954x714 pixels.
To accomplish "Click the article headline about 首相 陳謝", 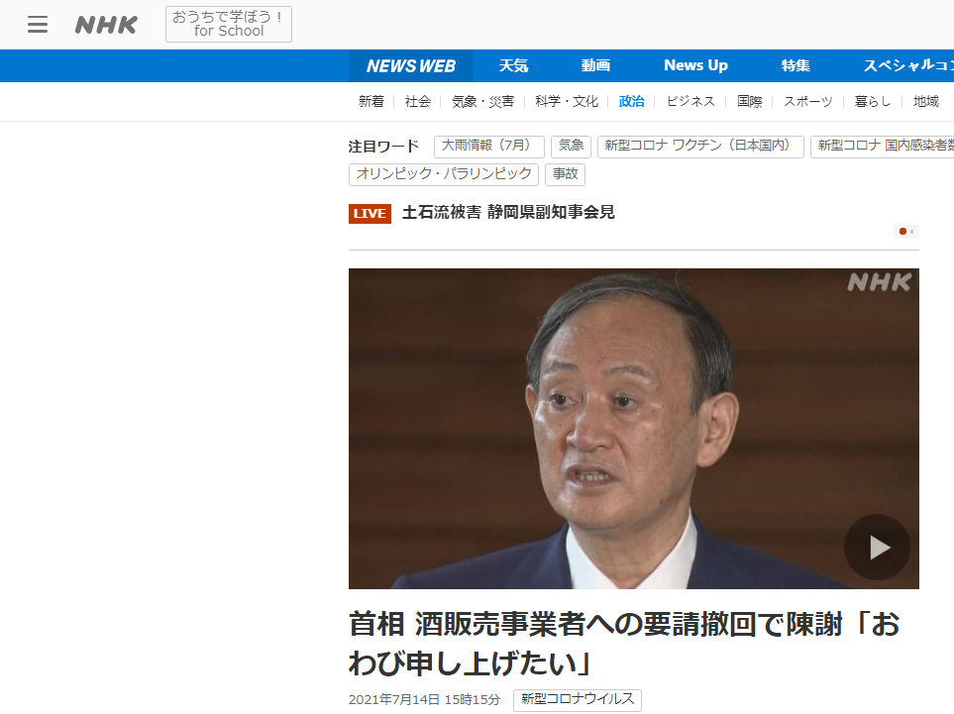I will [x=624, y=644].
